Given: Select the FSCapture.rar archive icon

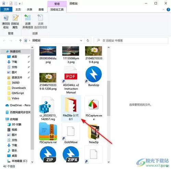Looking at the screenshot, I should pos(48,133).
